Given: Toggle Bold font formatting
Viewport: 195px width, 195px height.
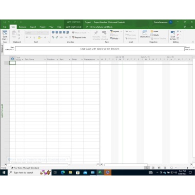Looking at the screenshot, I should pos(27,38).
